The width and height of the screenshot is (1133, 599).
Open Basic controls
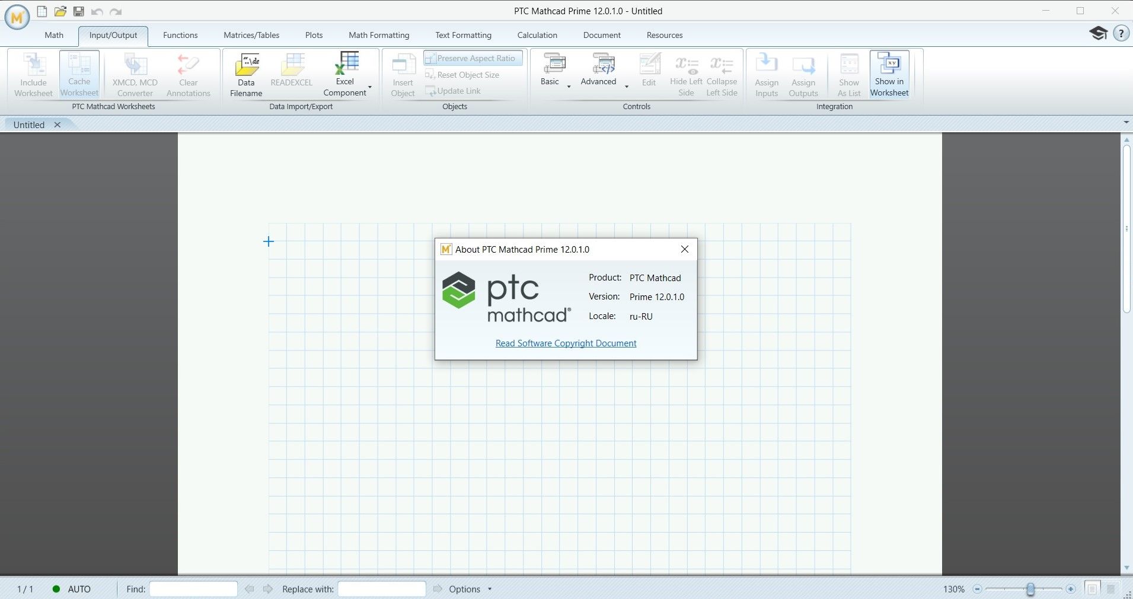point(550,70)
